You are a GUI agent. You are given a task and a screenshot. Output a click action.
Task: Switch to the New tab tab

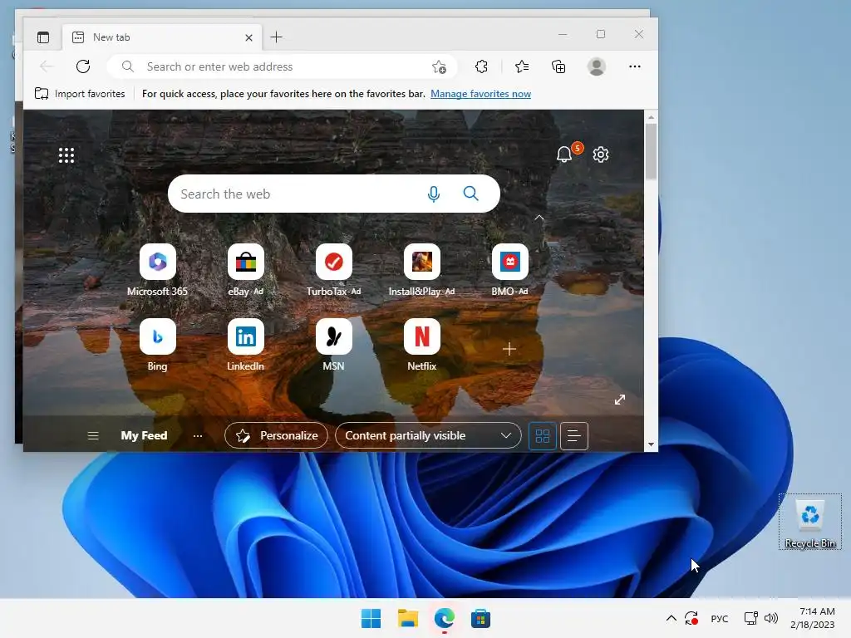162,37
